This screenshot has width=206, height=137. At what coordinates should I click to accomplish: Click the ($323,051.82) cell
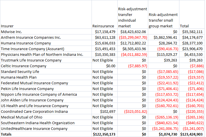click(133, 112)
